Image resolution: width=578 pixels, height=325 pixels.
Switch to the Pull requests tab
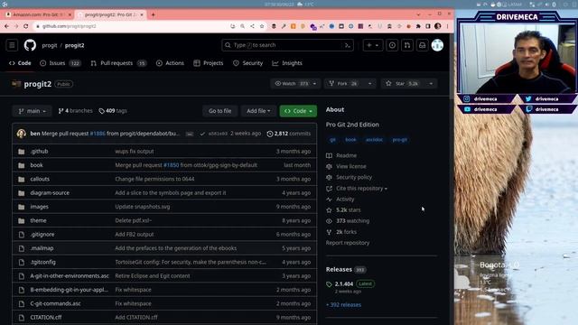pos(118,63)
